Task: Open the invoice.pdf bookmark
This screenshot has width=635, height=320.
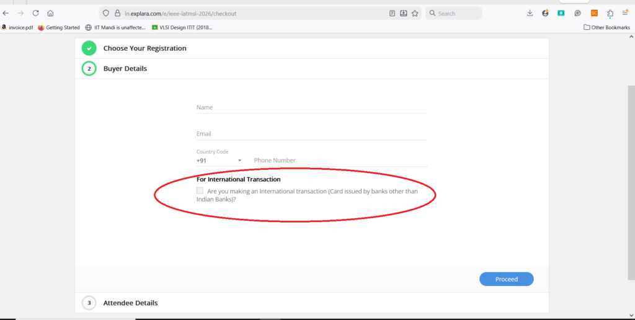Action: (x=17, y=27)
